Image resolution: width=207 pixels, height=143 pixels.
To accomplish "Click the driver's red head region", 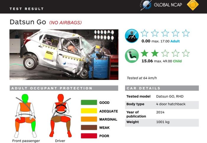I will [x=61, y=98].
